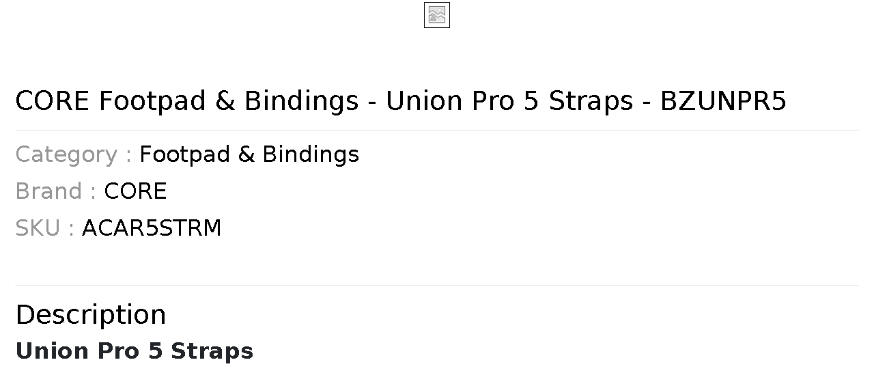
Task: Click the word Straps in the bold description
Action: pos(212,351)
